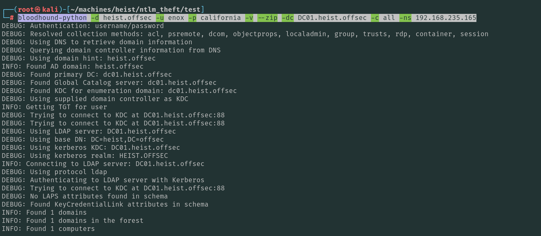Click the "No LAPS attributes found" line
The image size is (541, 236).
(x=85, y=196)
